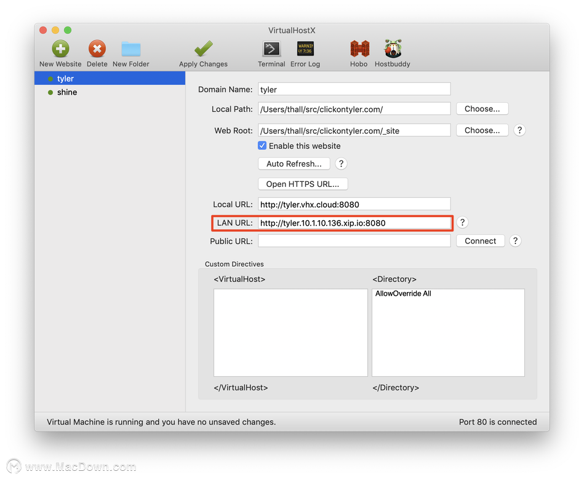Zoom the window with the green button
Viewport: 584px width, 477px height.
68,30
